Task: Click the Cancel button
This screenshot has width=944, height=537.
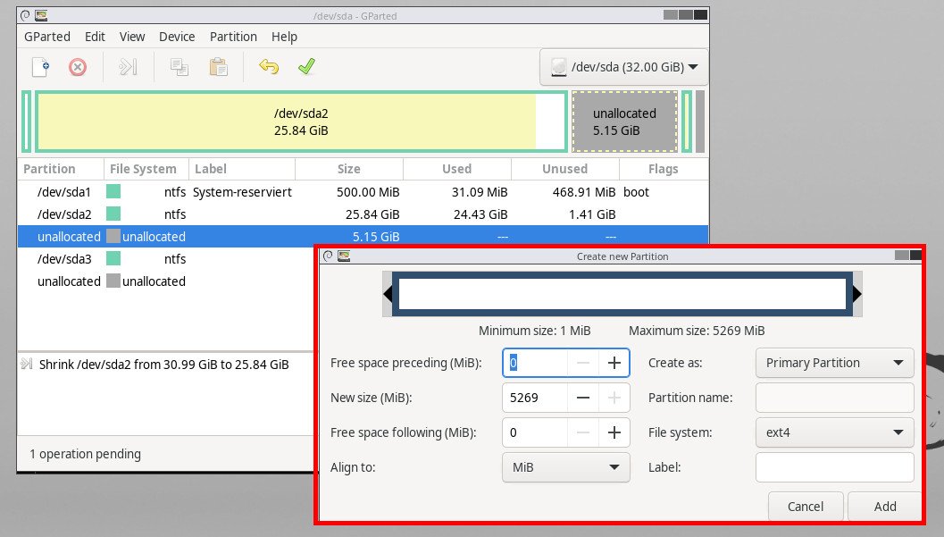Action: [806, 507]
